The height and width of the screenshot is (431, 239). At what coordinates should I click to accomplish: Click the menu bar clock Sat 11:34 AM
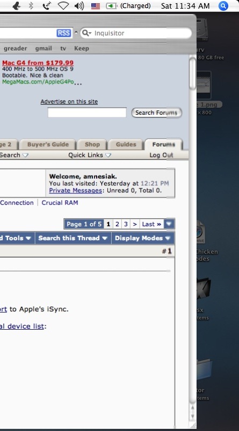[x=185, y=6]
